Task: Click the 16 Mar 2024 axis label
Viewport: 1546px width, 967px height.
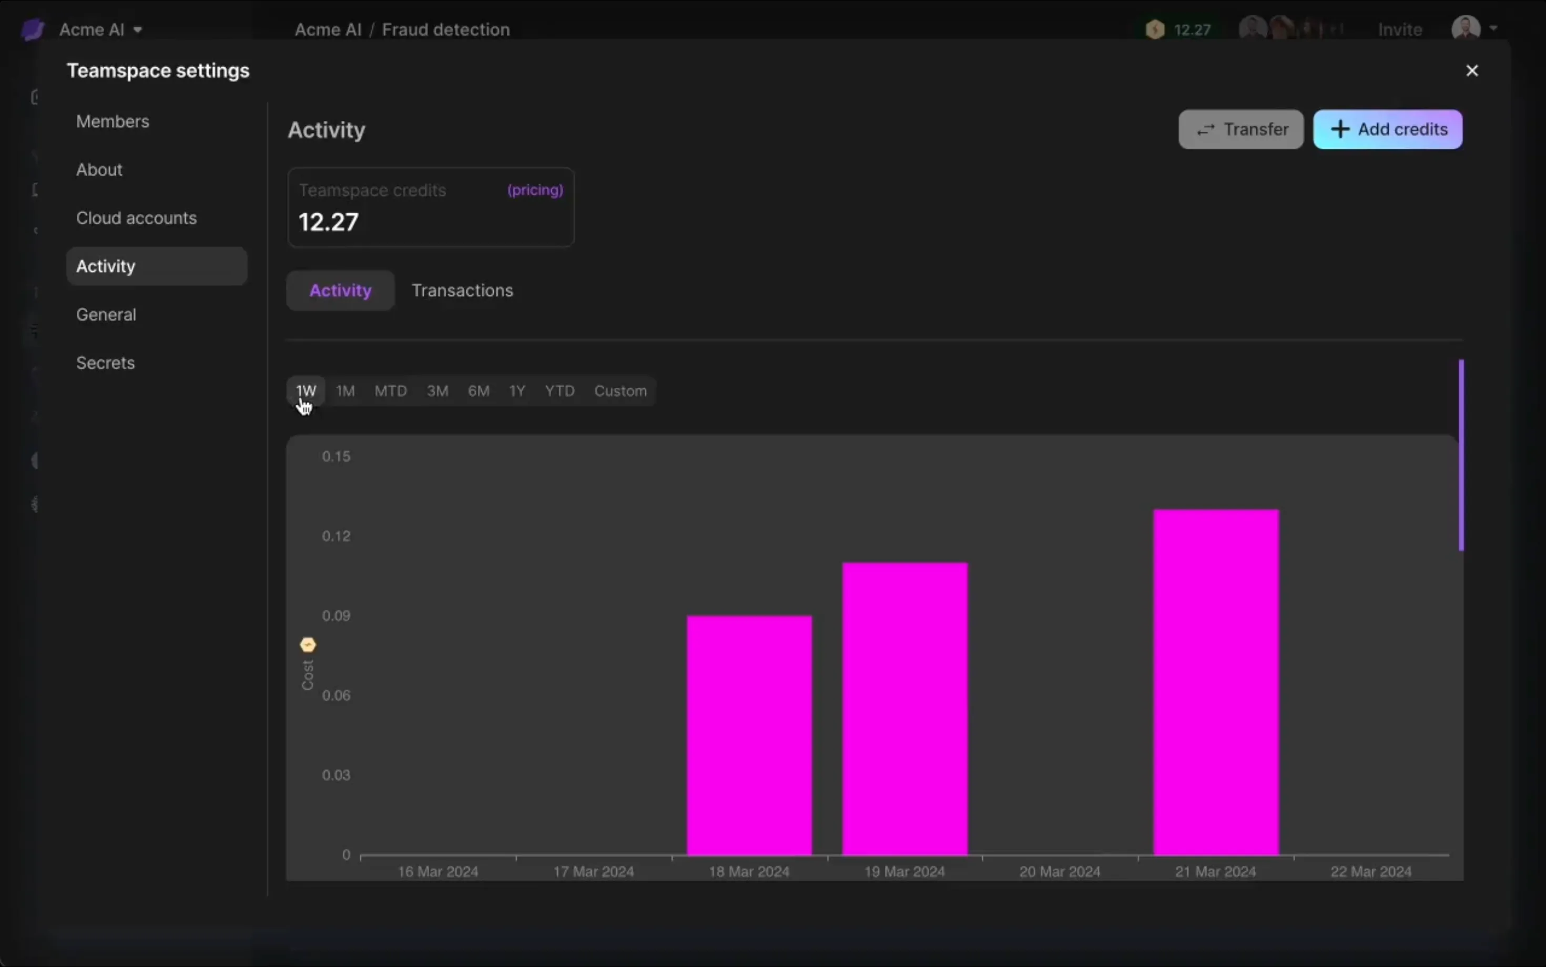Action: [438, 871]
